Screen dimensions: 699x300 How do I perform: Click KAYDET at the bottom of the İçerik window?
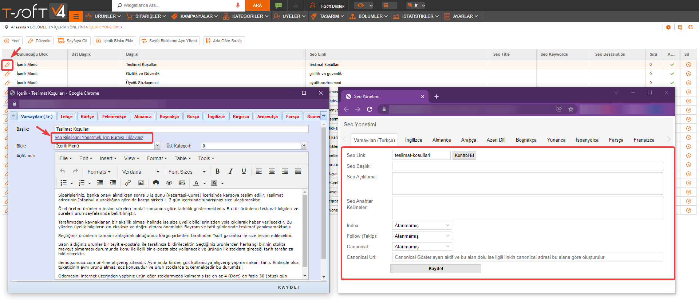pos(289,287)
